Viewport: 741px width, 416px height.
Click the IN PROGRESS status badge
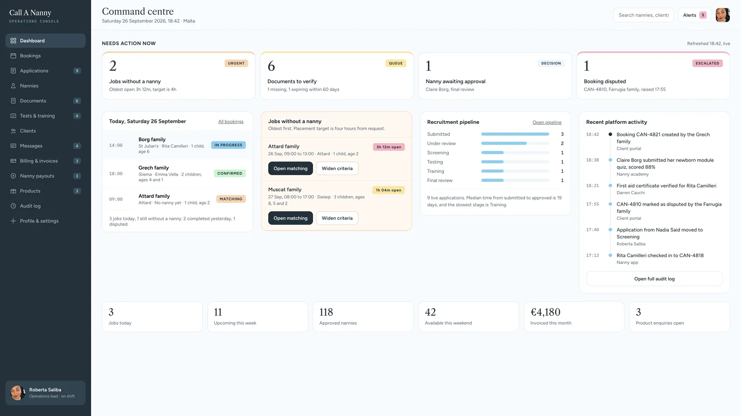(228, 145)
